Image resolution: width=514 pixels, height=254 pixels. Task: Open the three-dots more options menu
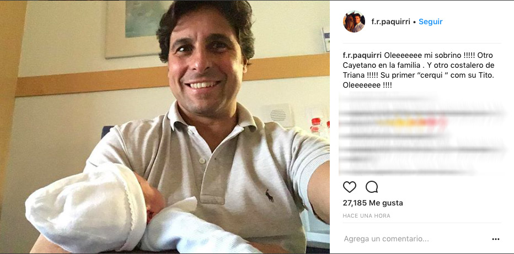pos(496,239)
